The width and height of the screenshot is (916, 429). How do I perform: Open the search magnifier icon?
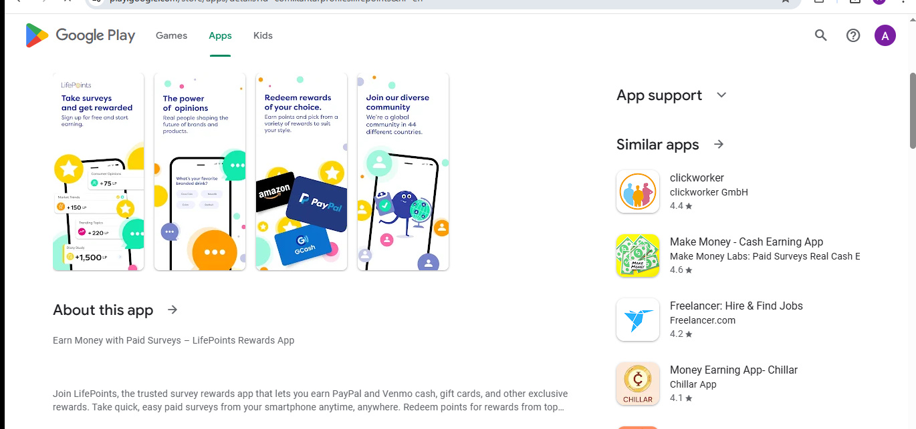[x=821, y=35]
